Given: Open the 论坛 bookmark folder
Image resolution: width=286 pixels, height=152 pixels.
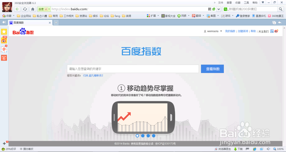Looking at the screenshot, I should [104, 16].
